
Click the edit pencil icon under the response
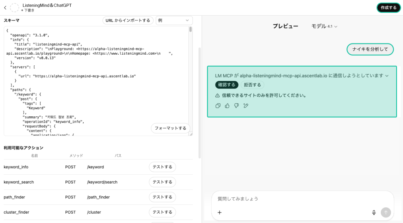(x=246, y=106)
